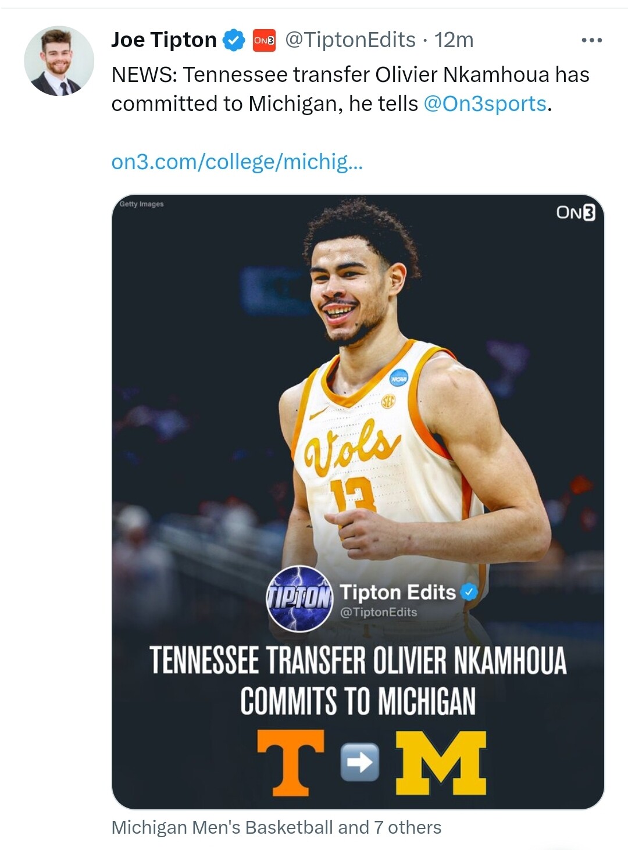The height and width of the screenshot is (850, 628).
Task: Click the verified badge next to Tipton Edits in the image
Action: 469,592
